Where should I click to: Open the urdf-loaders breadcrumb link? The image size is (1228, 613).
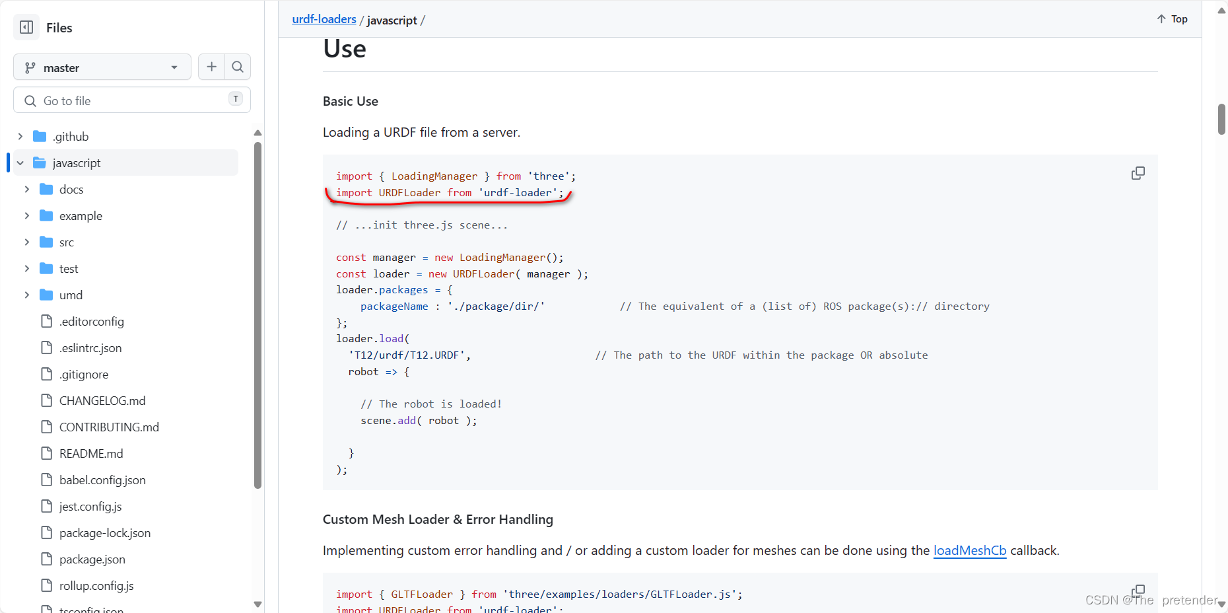[x=324, y=19]
